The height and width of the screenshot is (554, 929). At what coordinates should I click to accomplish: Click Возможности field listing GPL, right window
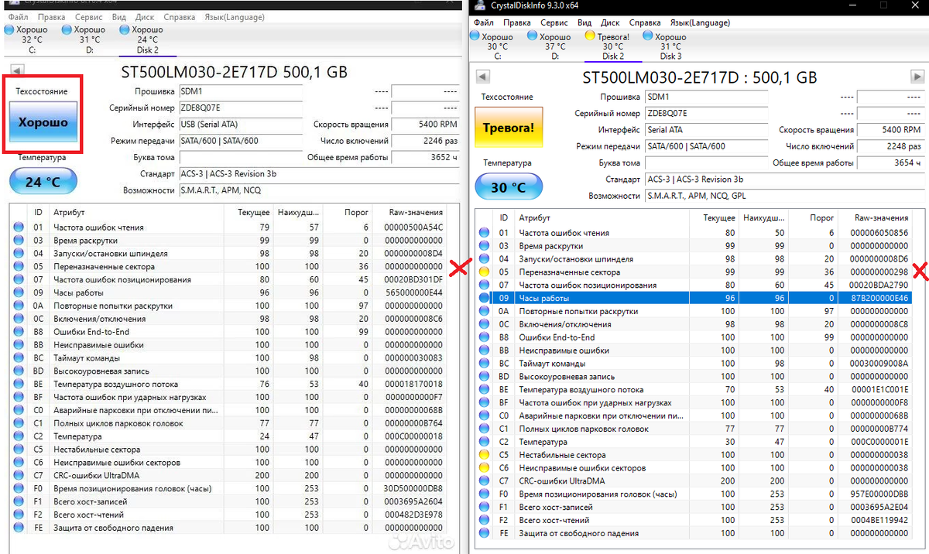click(784, 197)
